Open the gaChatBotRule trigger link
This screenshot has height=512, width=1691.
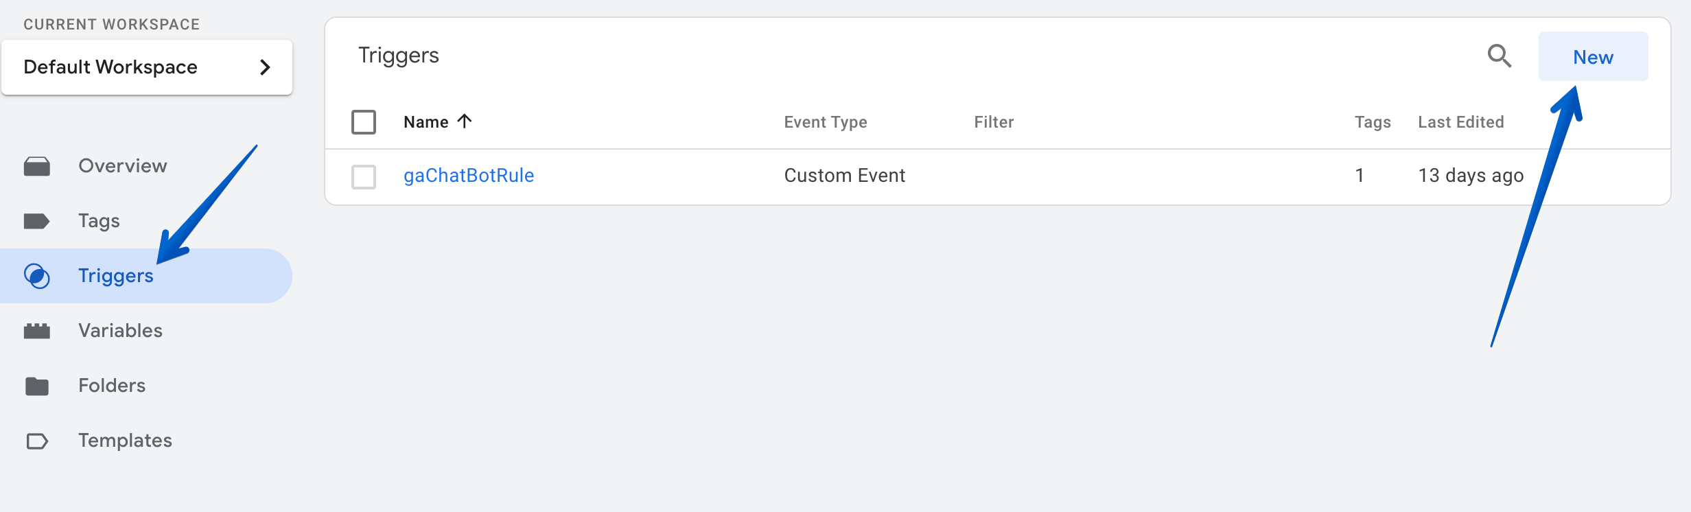pyautogui.click(x=469, y=176)
